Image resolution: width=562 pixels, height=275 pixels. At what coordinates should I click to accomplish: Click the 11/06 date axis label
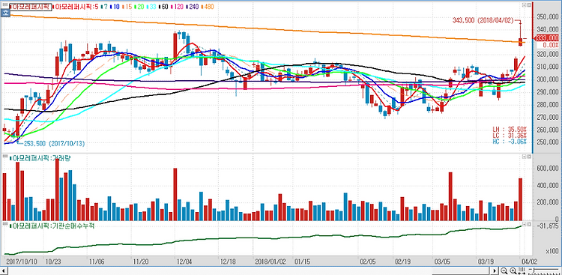point(97,261)
